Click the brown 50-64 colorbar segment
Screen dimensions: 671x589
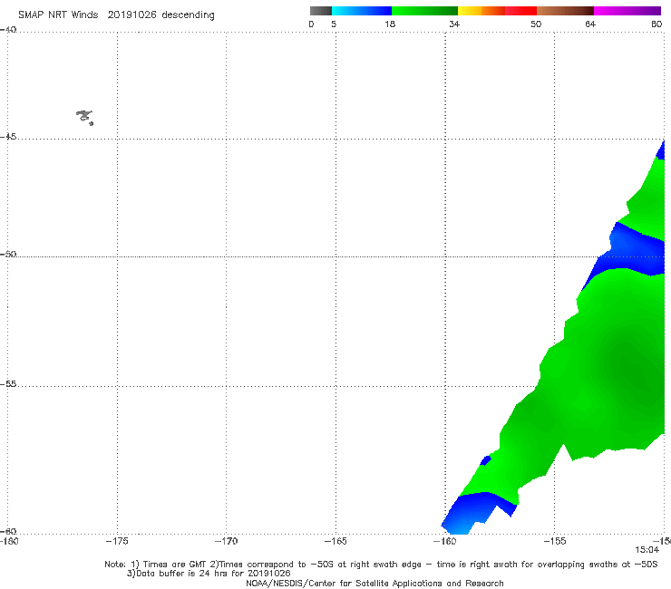(x=565, y=11)
